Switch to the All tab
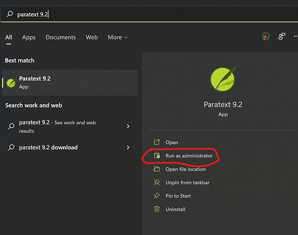Image resolution: width=298 pixels, height=235 pixels. coord(9,38)
